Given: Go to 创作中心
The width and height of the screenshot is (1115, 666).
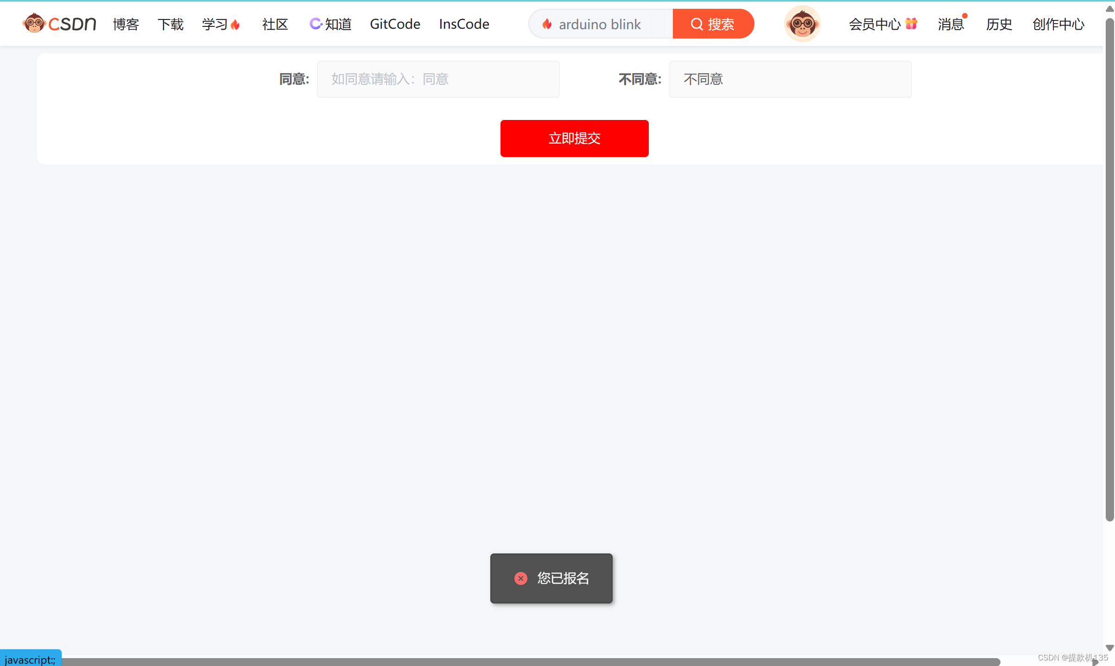Looking at the screenshot, I should click(1058, 24).
